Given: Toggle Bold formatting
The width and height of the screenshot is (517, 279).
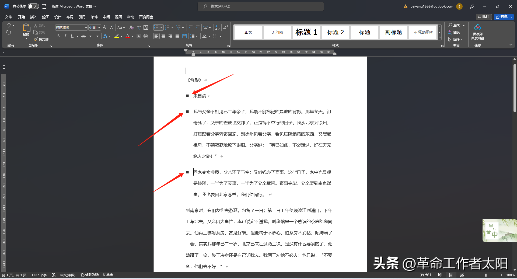Looking at the screenshot, I should tap(58, 36).
